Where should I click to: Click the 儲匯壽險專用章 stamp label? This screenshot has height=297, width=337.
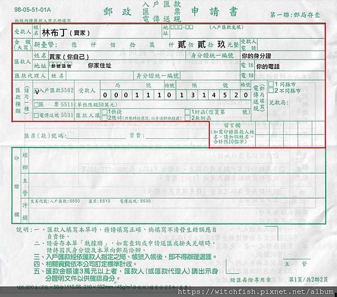click(x=250, y=280)
